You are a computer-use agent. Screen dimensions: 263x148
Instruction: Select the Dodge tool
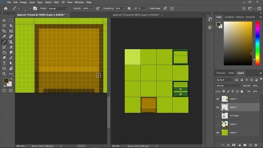coord(4,58)
